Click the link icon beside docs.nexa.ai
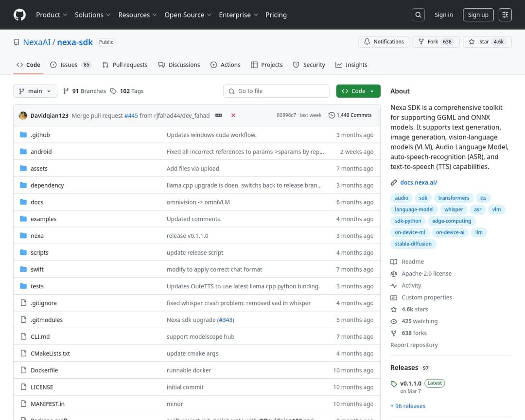This screenshot has width=525, height=420. [x=394, y=183]
